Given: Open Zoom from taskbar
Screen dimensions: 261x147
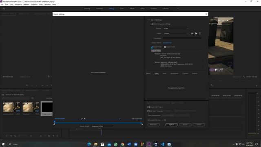Looking at the screenshot, I should tap(136, 144).
